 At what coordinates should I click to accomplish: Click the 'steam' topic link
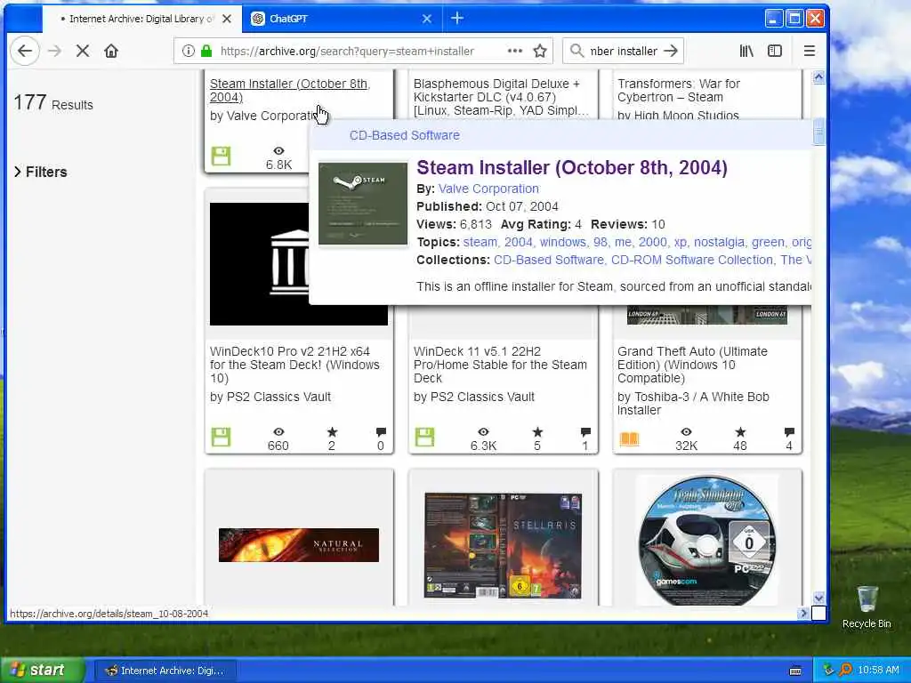480,242
